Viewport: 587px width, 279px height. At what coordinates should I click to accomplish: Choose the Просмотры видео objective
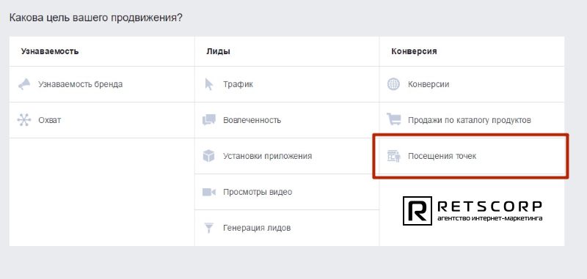[x=258, y=192]
